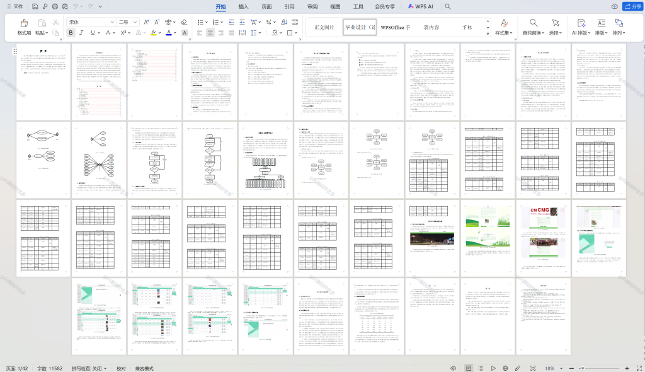Image resolution: width=645 pixels, height=372 pixels.
Task: Switch to the 视图 (View) tab
Action: click(x=335, y=6)
